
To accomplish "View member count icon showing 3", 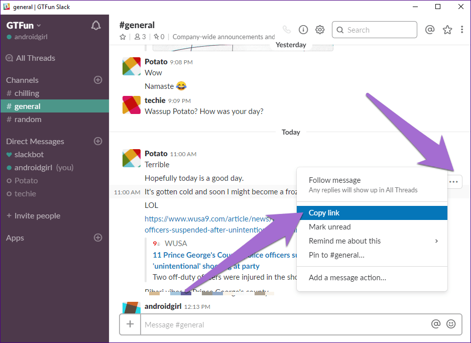I will click(140, 37).
